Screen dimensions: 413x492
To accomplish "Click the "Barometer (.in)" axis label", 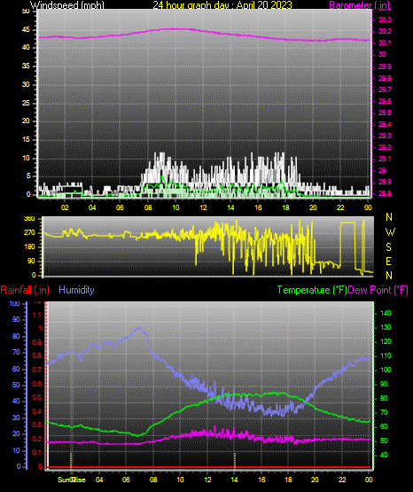I will pyautogui.click(x=359, y=5).
